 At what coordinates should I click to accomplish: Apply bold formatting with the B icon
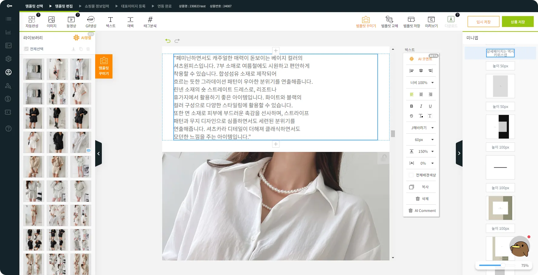pyautogui.click(x=411, y=106)
